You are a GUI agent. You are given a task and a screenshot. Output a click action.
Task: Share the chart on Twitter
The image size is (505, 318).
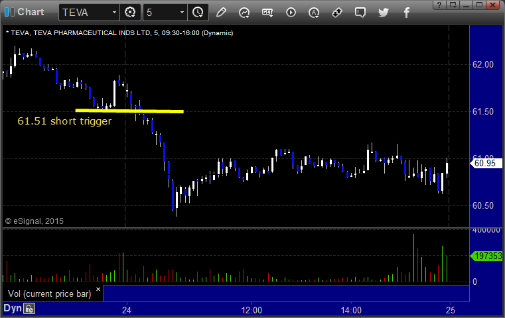click(x=384, y=13)
